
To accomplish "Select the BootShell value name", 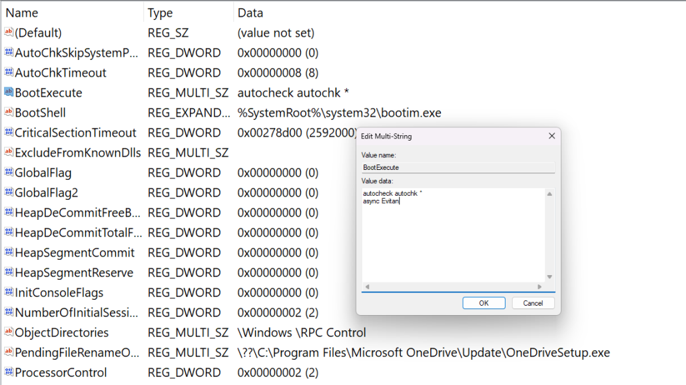I will point(40,113).
